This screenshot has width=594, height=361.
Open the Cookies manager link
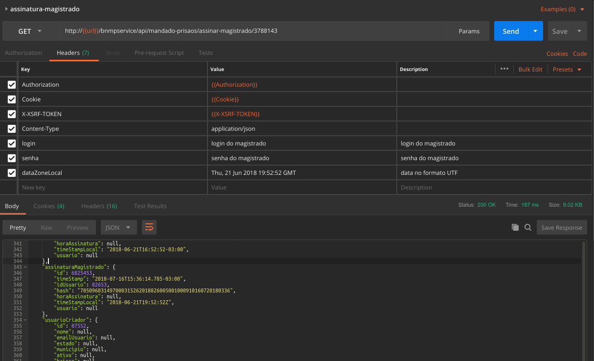[x=557, y=54]
